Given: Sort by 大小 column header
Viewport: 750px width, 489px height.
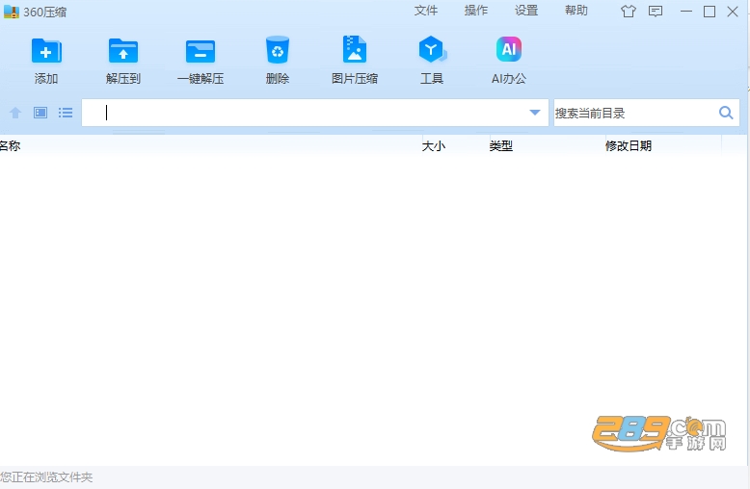Looking at the screenshot, I should point(434,145).
